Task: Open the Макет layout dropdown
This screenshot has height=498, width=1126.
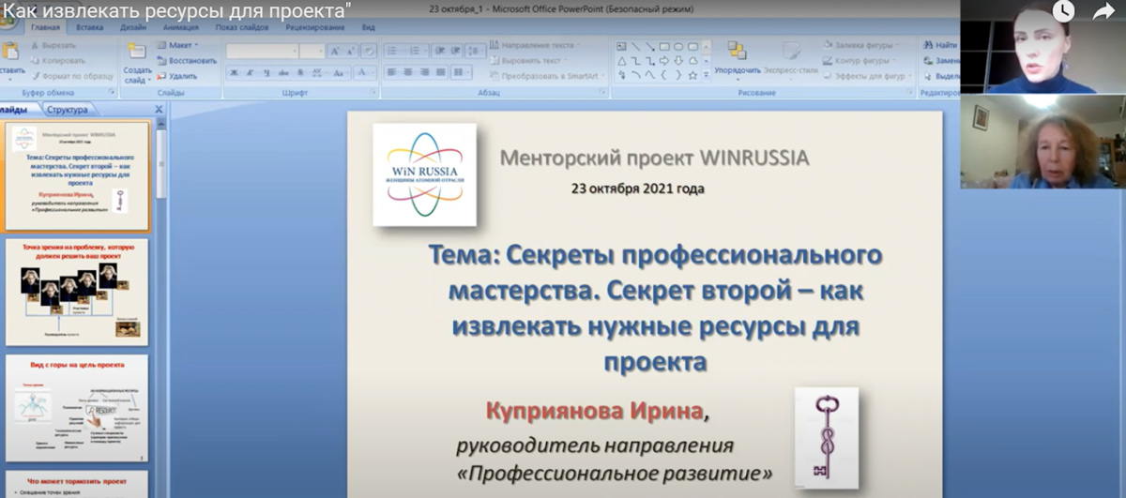Action: pos(176,45)
